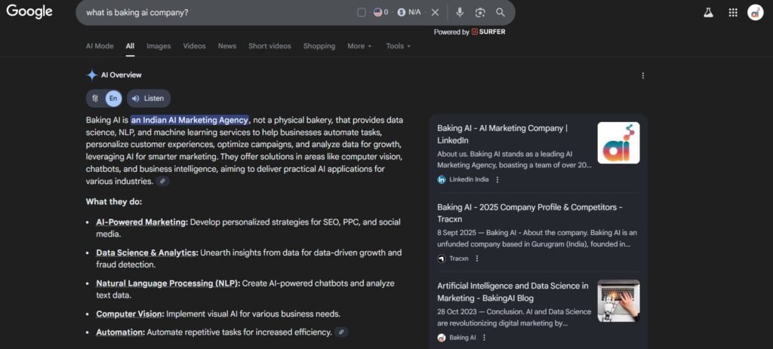Open the Short videos tab
The height and width of the screenshot is (349, 773).
269,46
